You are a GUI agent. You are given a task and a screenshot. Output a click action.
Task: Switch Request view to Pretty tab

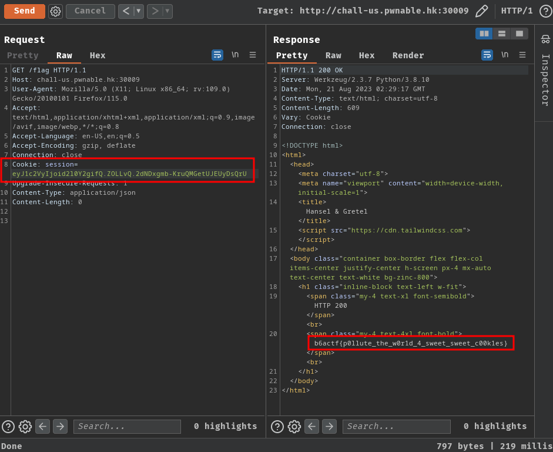pos(22,55)
